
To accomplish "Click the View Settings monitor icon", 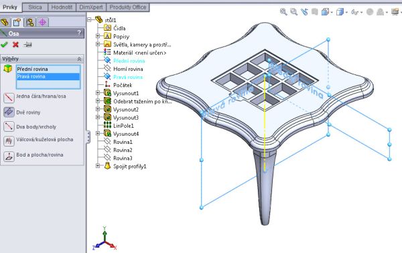I will tap(395, 11).
